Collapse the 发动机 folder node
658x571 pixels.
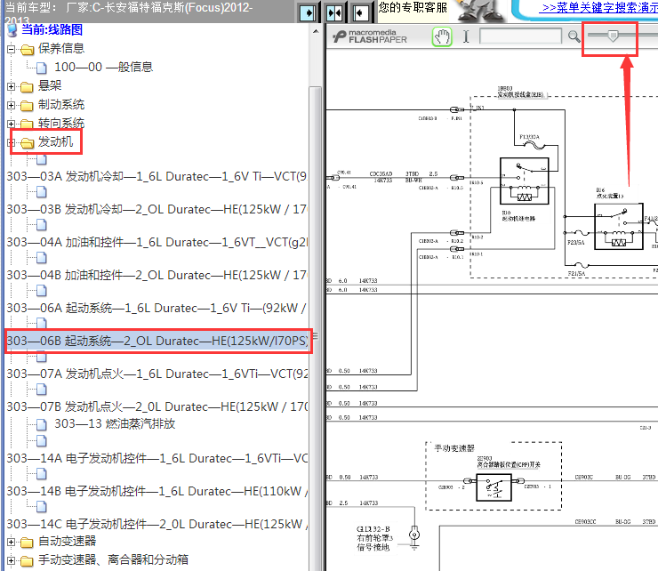coord(10,142)
